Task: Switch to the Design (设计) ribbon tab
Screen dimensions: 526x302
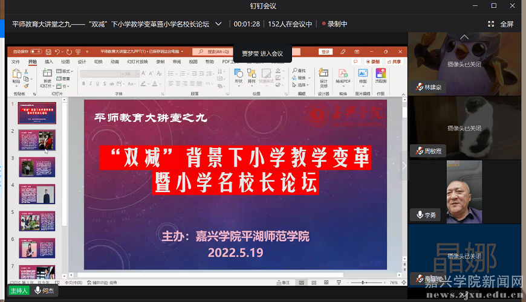Action: pos(82,62)
